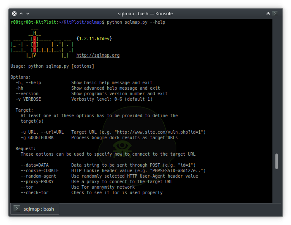Click 'Verbosity level: 0-6 (default 1)'
This screenshot has height=225, width=291.
112,99
